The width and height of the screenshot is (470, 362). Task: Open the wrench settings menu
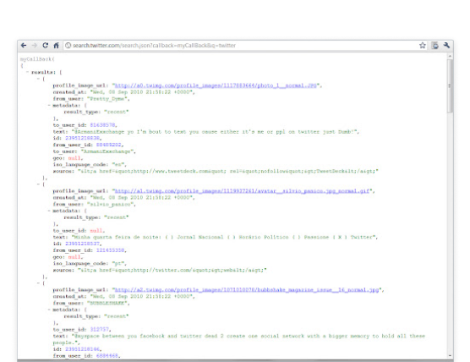446,46
